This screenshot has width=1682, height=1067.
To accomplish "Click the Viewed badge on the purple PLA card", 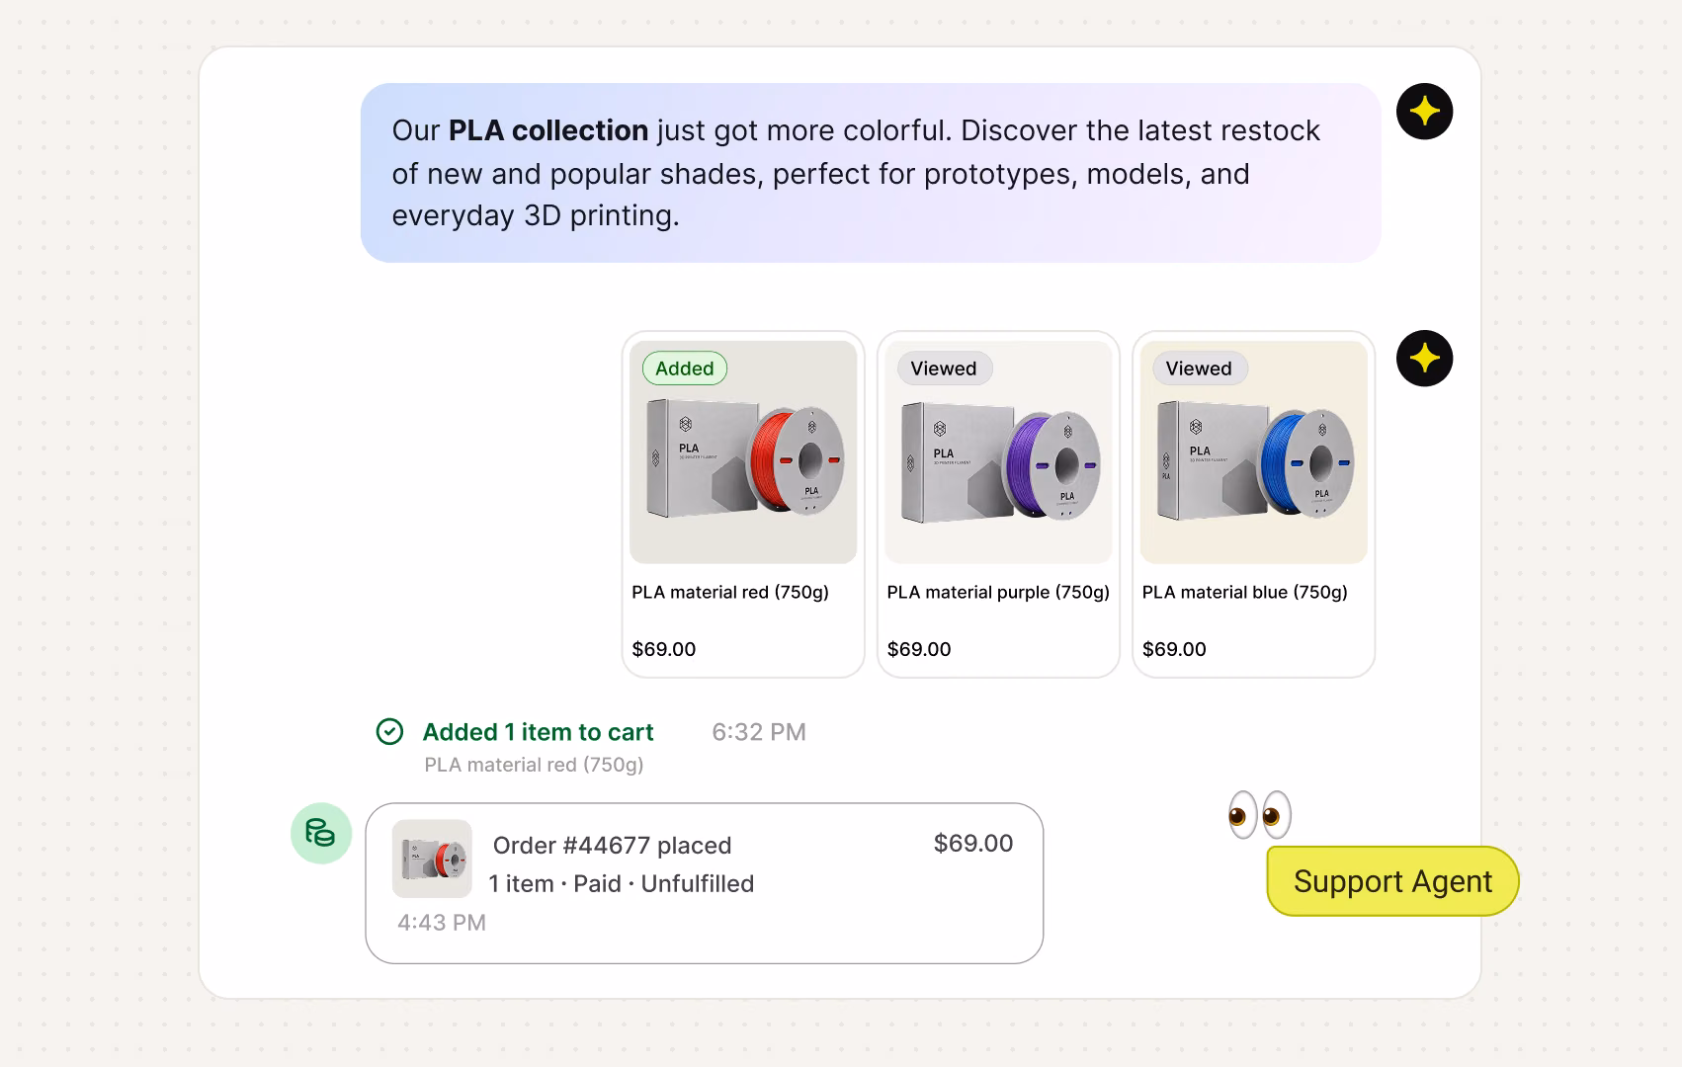I will pos(944,369).
